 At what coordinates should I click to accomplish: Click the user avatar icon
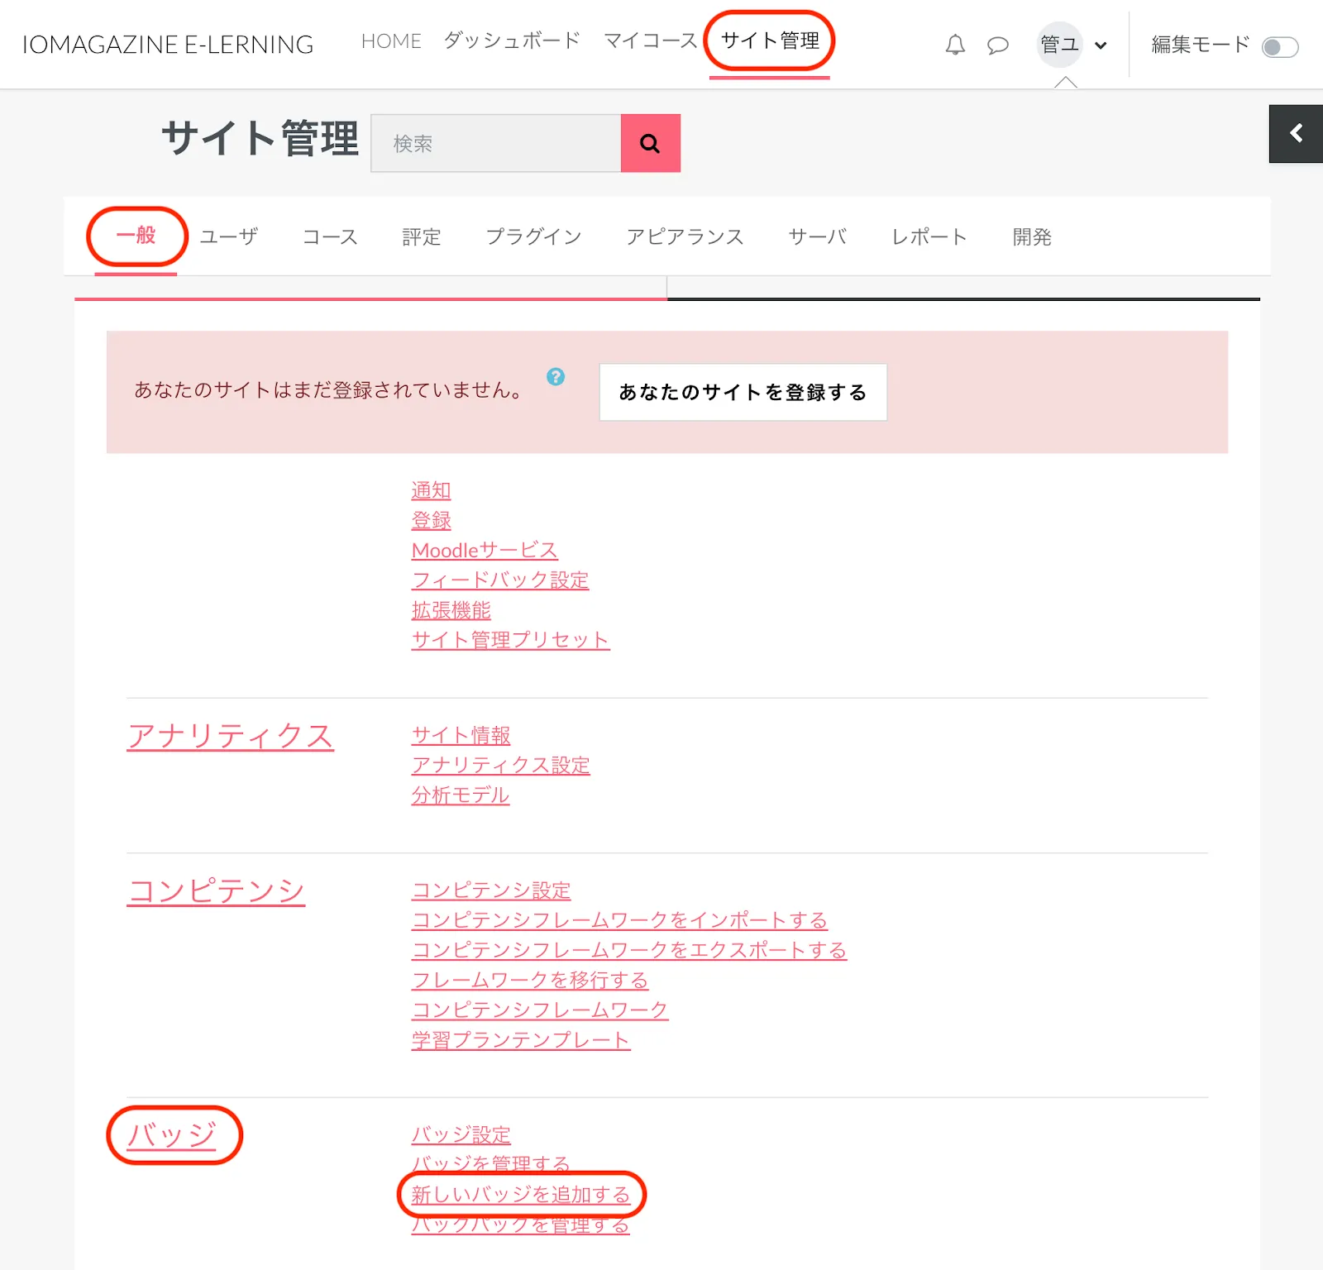[1059, 45]
